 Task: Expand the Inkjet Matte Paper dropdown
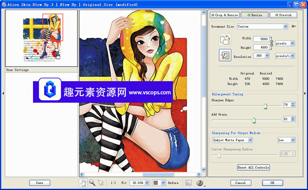(x=232, y=140)
